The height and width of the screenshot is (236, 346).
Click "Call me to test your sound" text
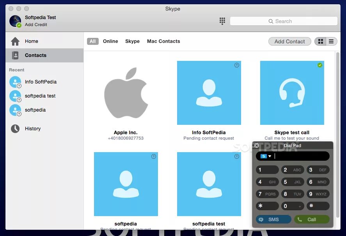click(292, 138)
